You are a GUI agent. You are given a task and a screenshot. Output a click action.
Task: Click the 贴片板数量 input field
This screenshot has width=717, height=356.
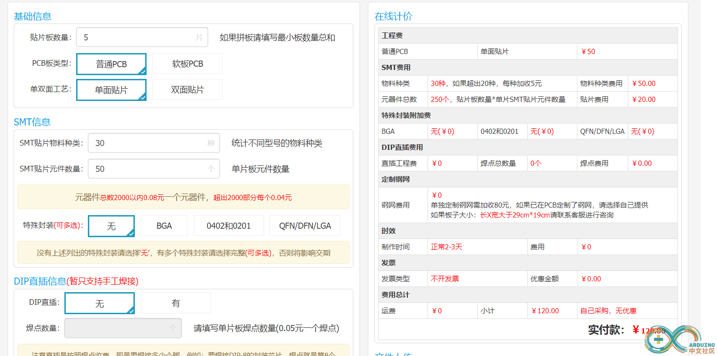click(x=142, y=37)
